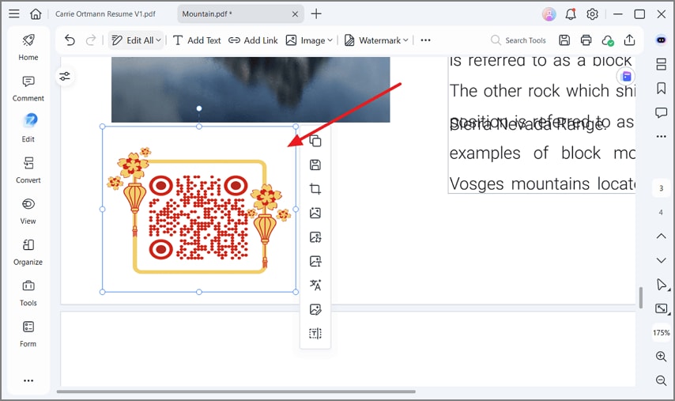Redo the last action
The image size is (675, 401).
click(x=91, y=40)
